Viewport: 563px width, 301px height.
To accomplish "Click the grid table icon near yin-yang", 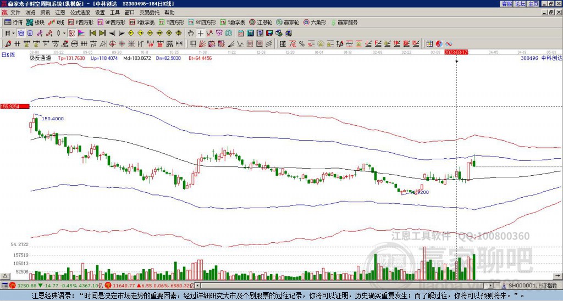I will click(x=429, y=44).
